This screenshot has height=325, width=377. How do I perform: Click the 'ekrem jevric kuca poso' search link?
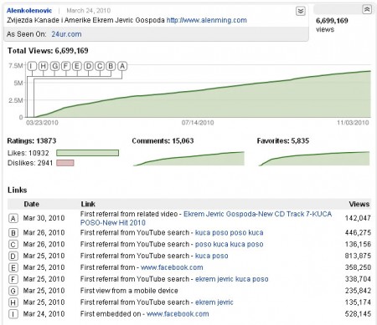(x=231, y=279)
